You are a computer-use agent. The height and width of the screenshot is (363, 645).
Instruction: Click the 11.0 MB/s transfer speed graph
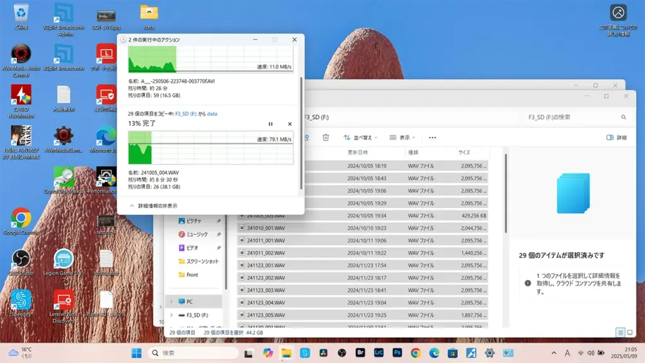(x=210, y=59)
